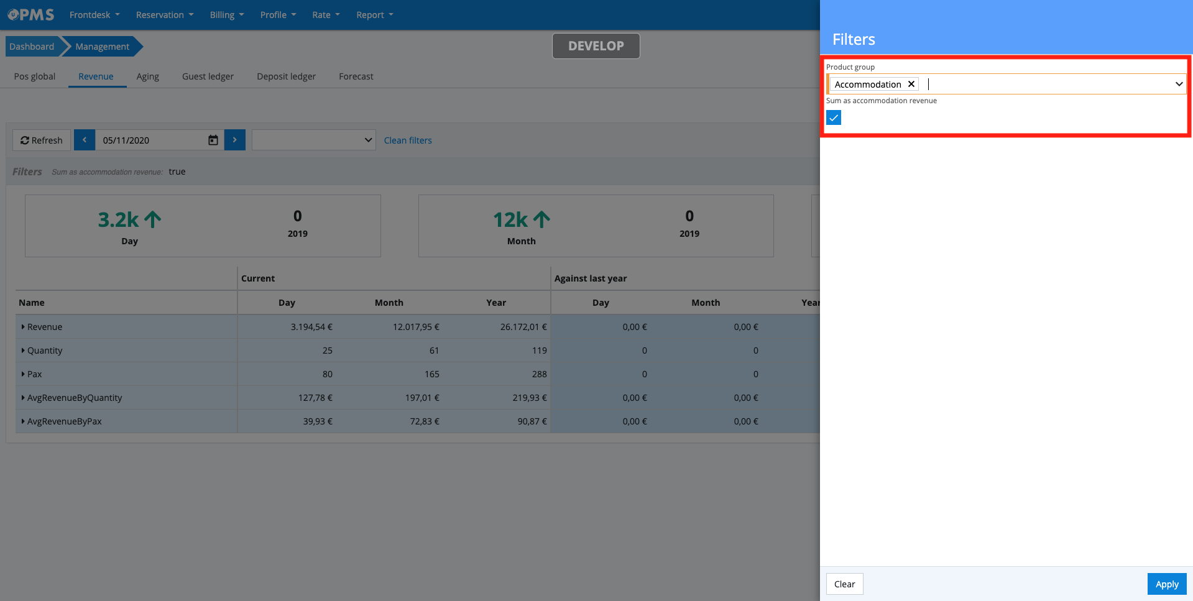Click the date input field 05/11/2020

[149, 140]
